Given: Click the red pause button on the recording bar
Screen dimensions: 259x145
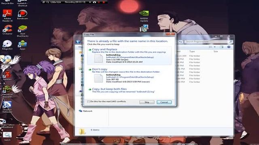Looking at the screenshot, I should tap(99, 2).
